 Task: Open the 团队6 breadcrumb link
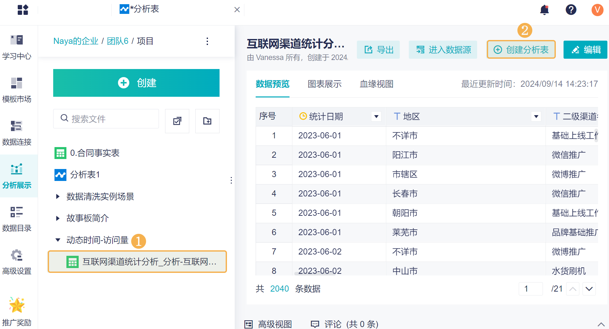coord(118,41)
